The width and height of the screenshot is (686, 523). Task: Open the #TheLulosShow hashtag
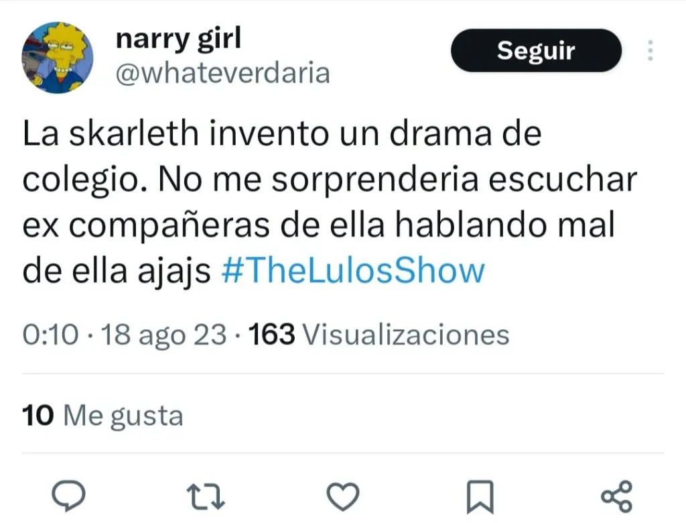(x=354, y=271)
